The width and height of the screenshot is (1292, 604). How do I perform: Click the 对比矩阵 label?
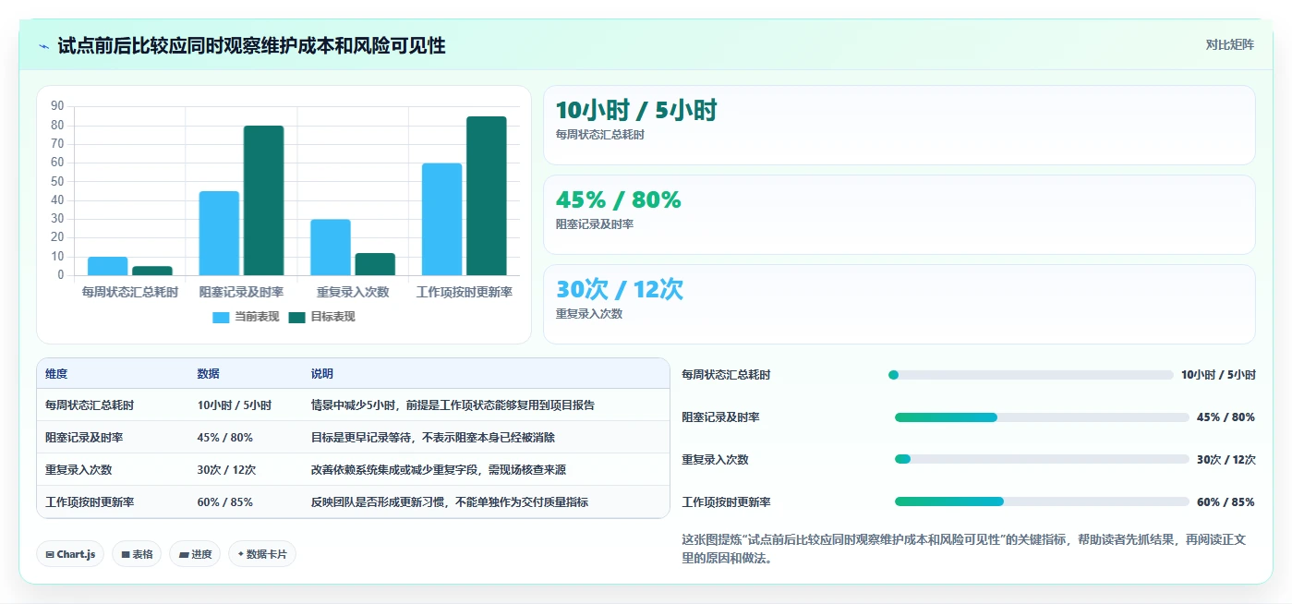(1229, 44)
